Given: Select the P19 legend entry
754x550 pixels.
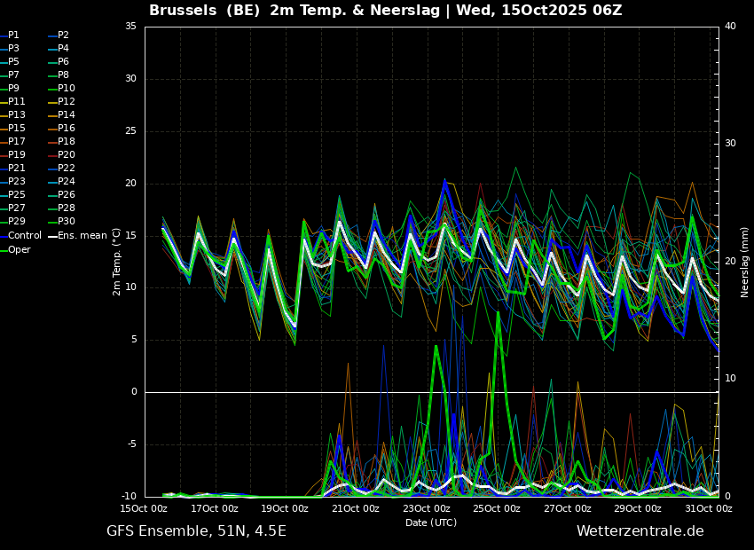Looking at the screenshot, I should (x=13, y=155).
